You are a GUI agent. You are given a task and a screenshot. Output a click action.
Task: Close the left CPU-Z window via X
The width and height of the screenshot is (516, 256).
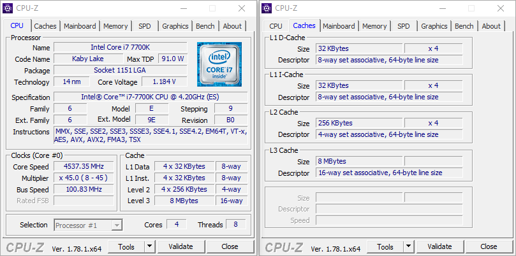(x=242, y=8)
